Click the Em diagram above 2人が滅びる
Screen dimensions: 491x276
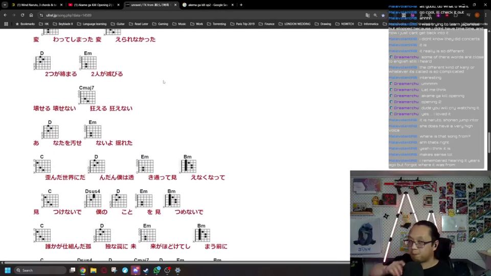(x=88, y=62)
